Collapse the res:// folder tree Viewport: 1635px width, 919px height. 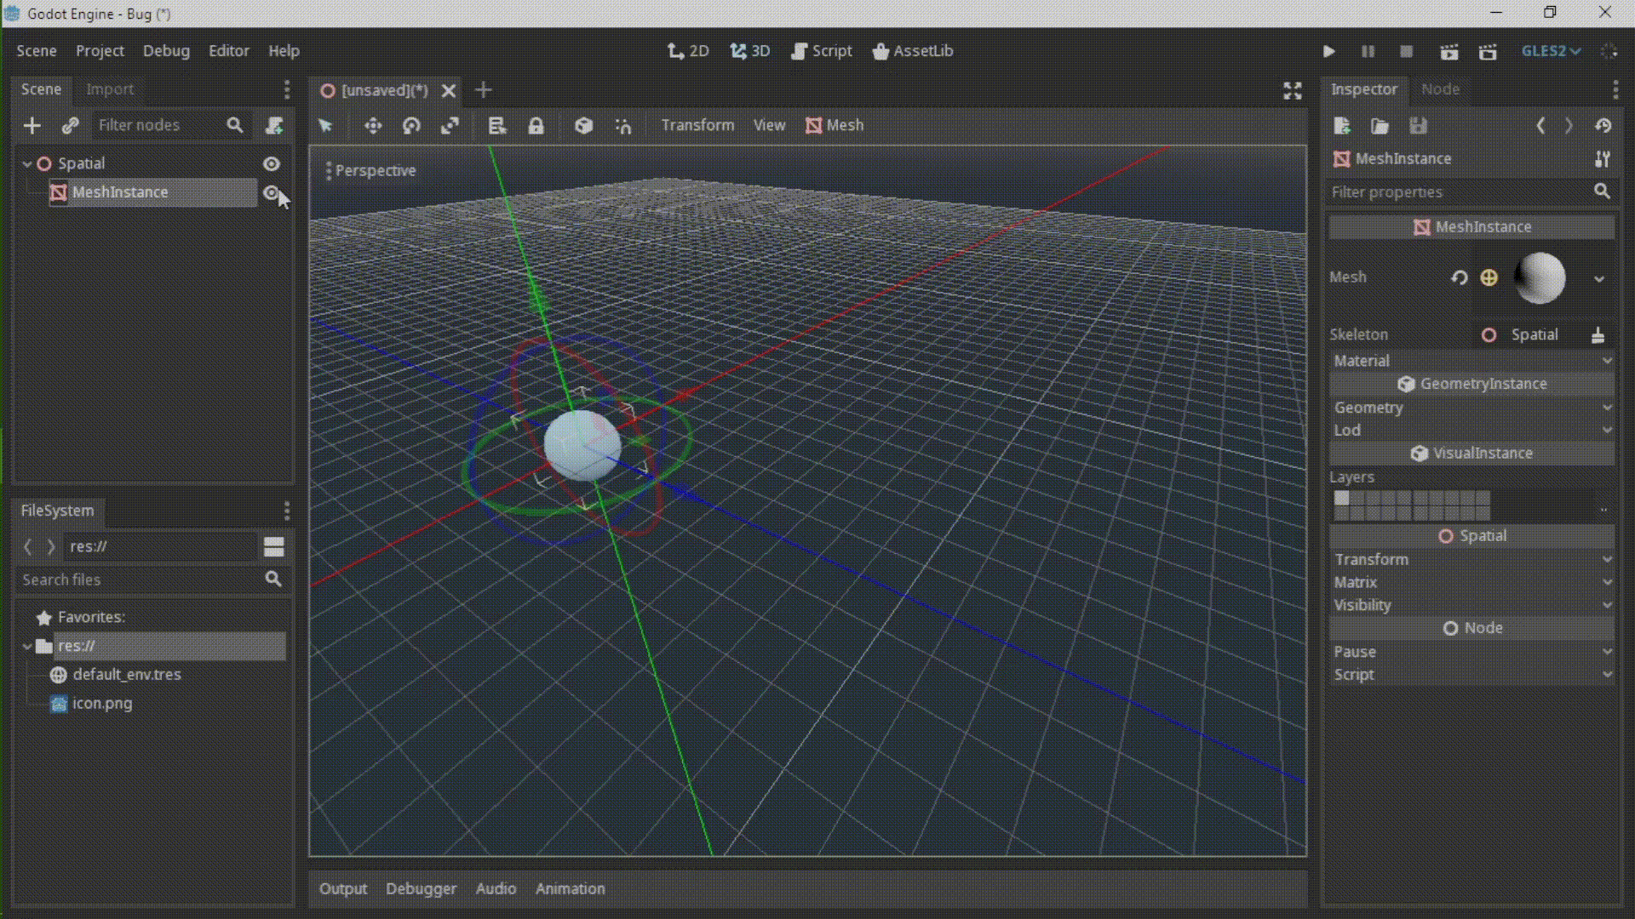[26, 646]
